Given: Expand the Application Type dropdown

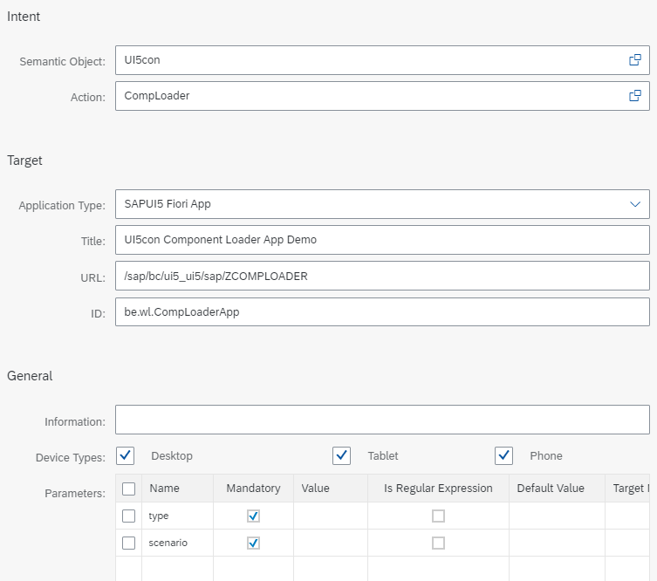Looking at the screenshot, I should [x=635, y=204].
